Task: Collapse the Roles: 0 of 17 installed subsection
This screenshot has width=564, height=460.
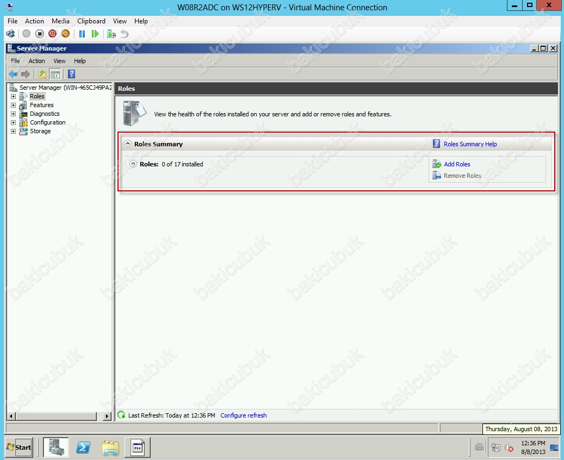Action: 133,164
